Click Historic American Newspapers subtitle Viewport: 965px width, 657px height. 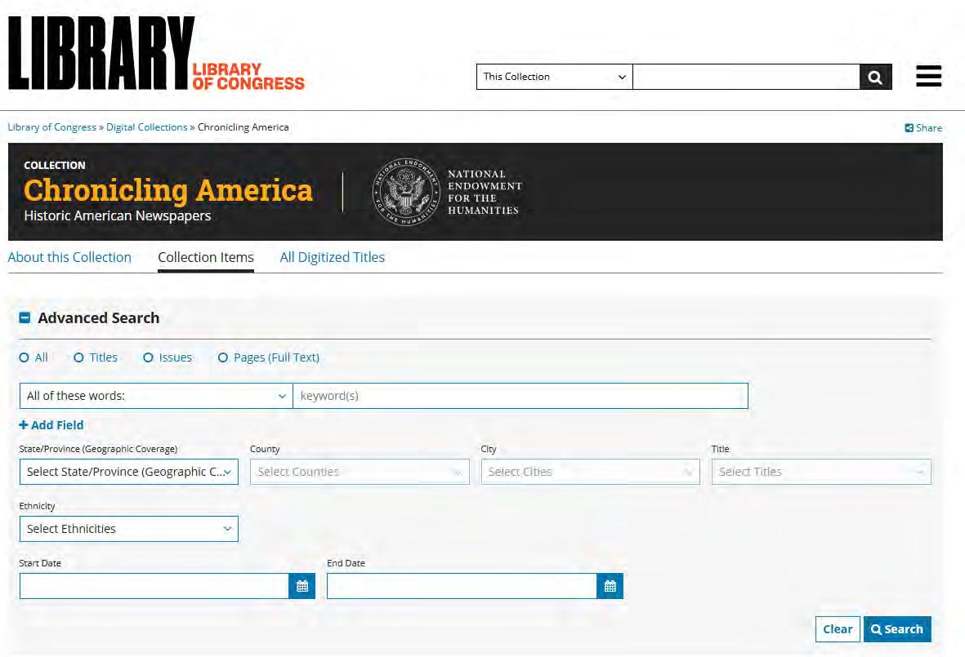pyautogui.click(x=117, y=215)
